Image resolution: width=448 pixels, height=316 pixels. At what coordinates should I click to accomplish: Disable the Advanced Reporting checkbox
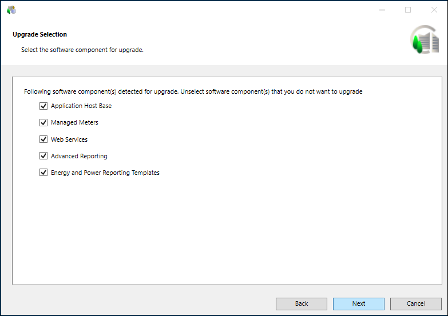coord(43,156)
